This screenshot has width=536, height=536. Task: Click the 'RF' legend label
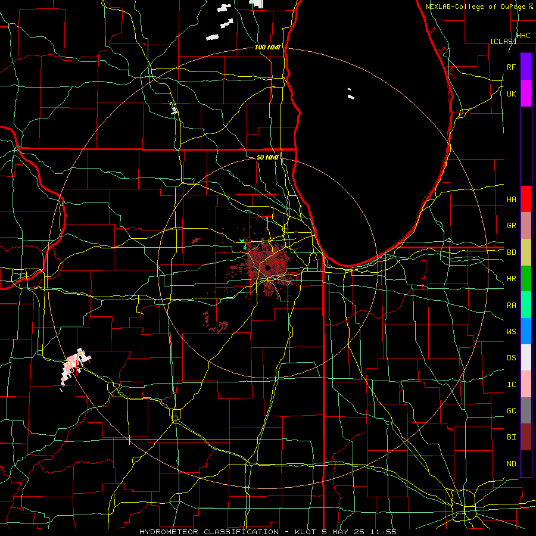point(511,67)
